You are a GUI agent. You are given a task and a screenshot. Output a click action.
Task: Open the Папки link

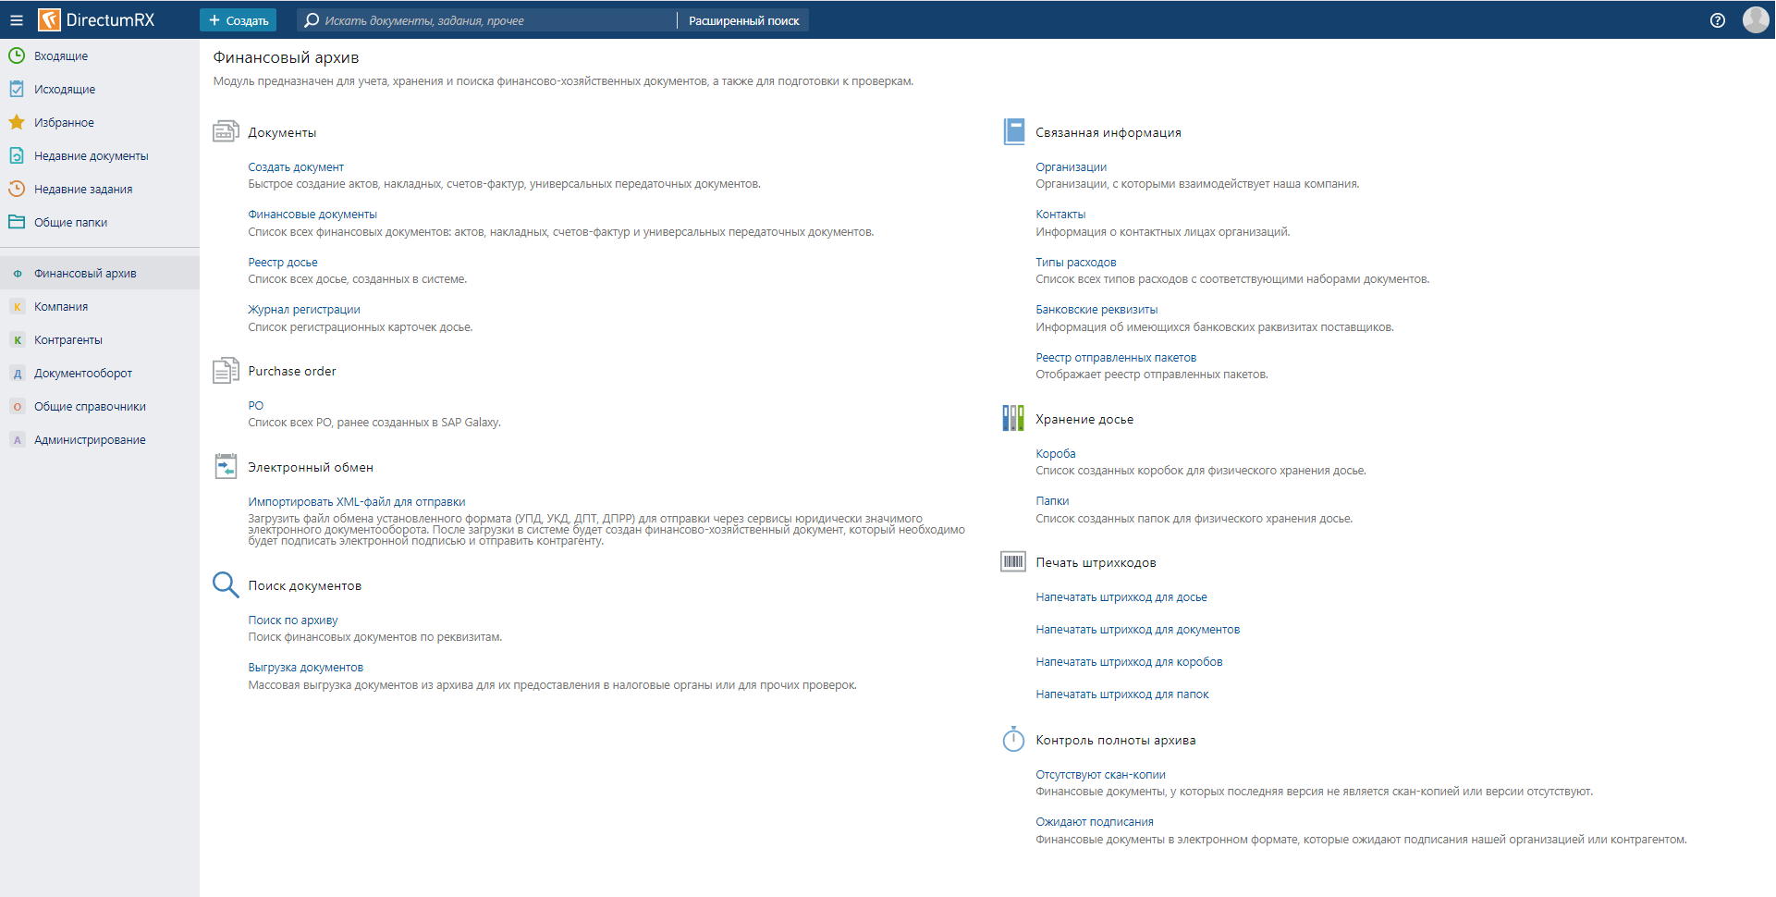pyautogui.click(x=1052, y=501)
